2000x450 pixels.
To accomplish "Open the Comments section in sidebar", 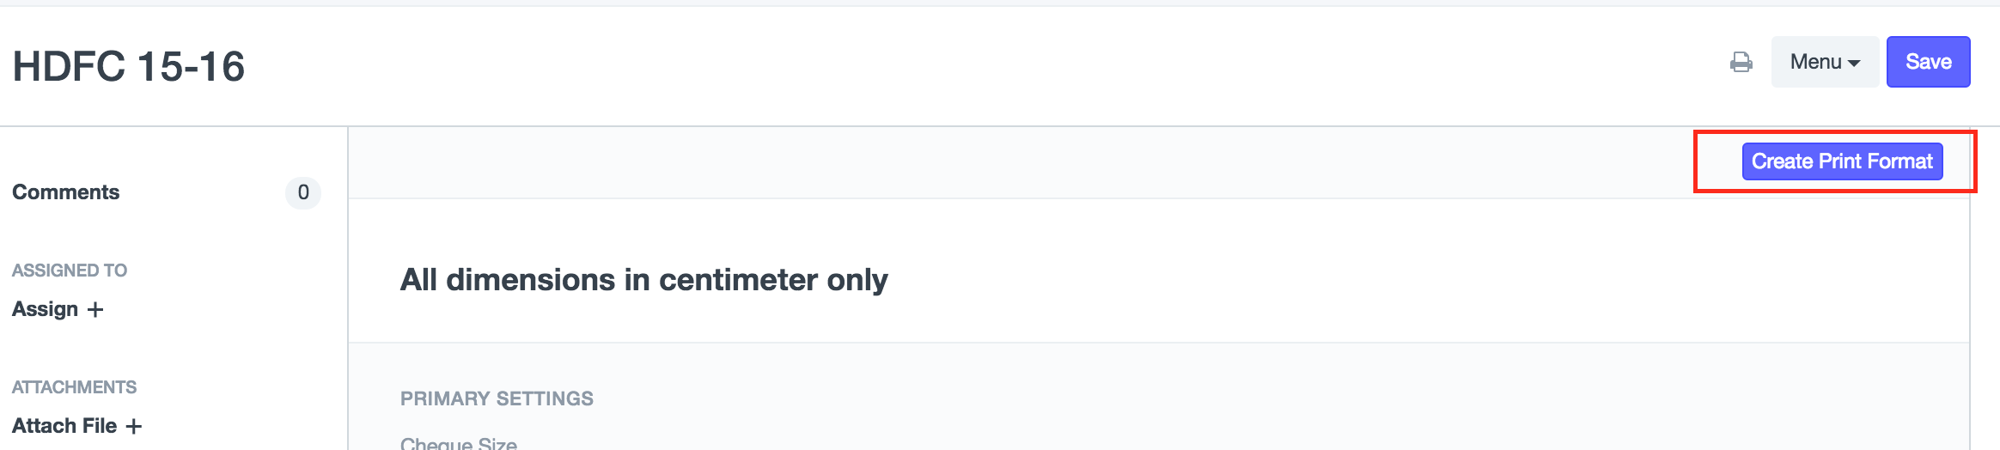I will (66, 192).
